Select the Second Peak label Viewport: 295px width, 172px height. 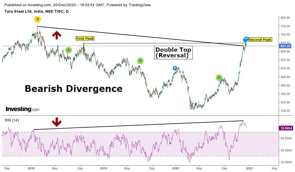[x=260, y=40]
